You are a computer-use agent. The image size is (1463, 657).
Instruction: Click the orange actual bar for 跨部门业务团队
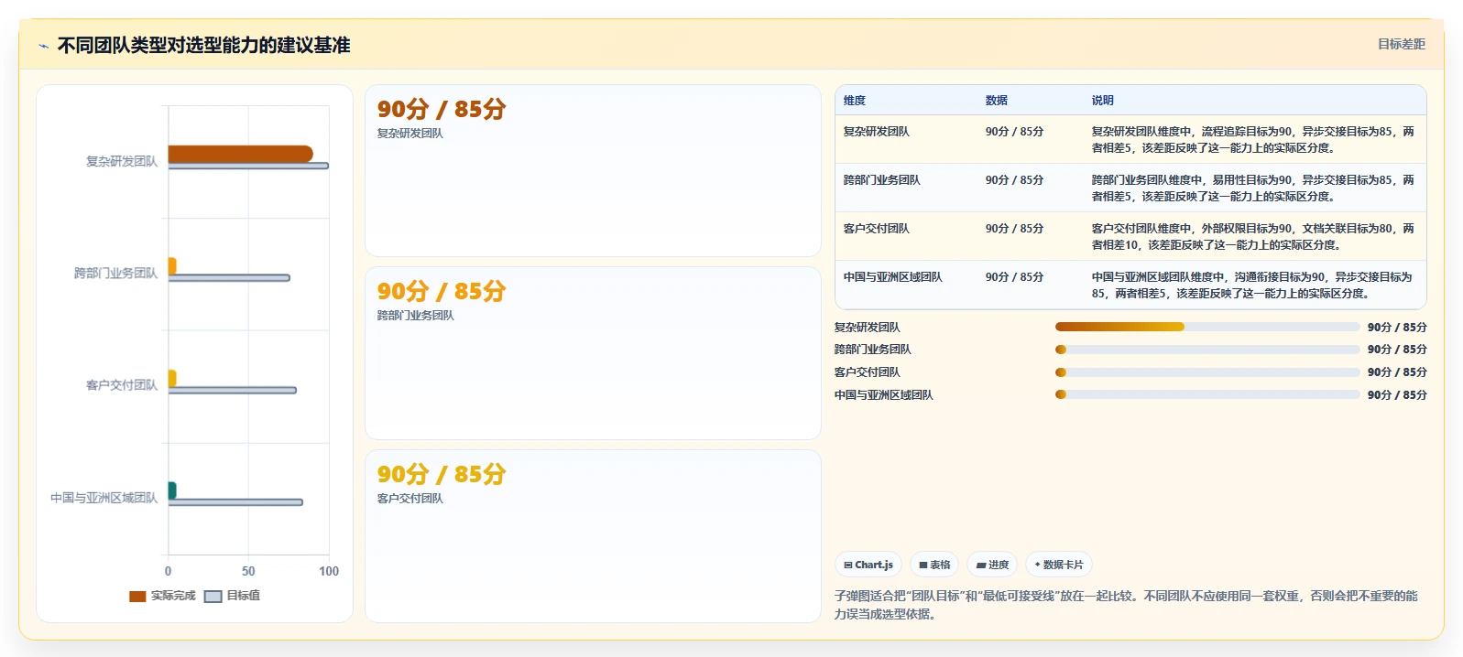pyautogui.click(x=172, y=265)
